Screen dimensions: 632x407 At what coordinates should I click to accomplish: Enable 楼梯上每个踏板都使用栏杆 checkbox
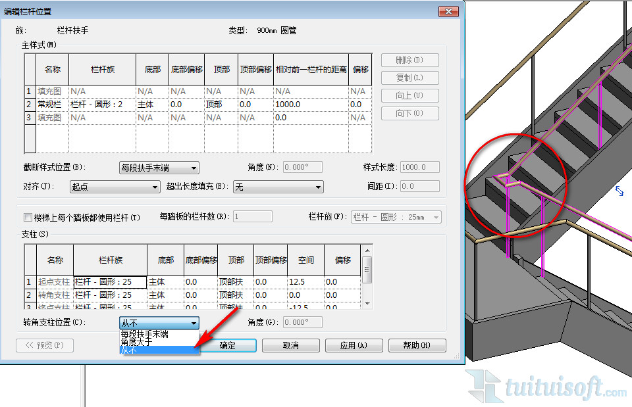tap(28, 218)
